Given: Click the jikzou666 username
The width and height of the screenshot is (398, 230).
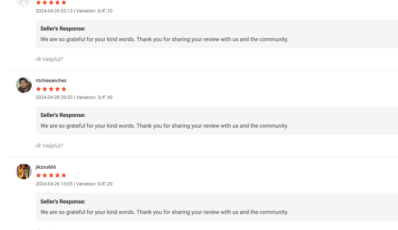Looking at the screenshot, I should click(46, 167).
